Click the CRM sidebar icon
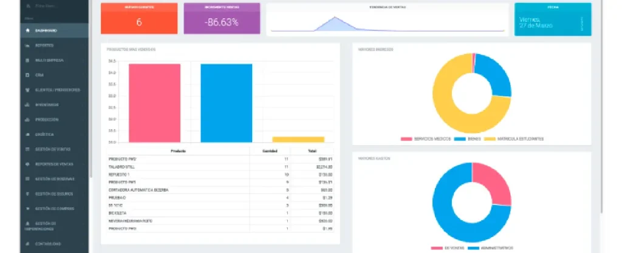The image size is (622, 253). pyautogui.click(x=27, y=75)
